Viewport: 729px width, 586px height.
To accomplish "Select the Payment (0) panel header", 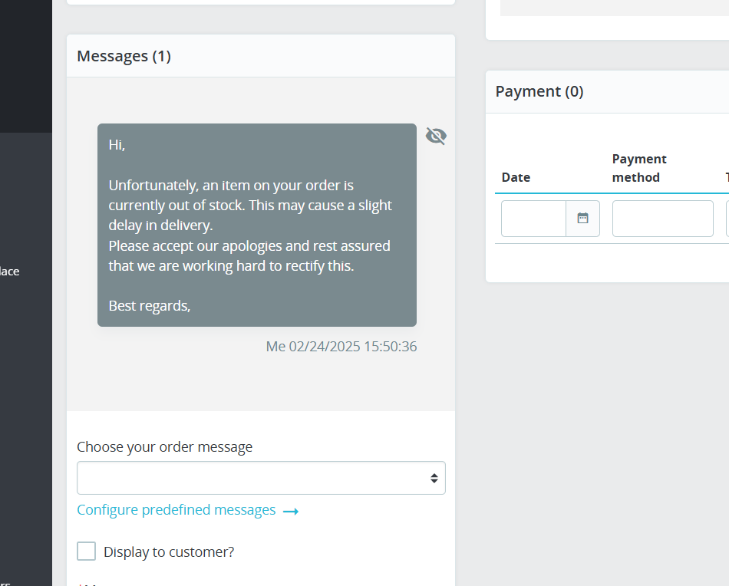I will tap(539, 91).
